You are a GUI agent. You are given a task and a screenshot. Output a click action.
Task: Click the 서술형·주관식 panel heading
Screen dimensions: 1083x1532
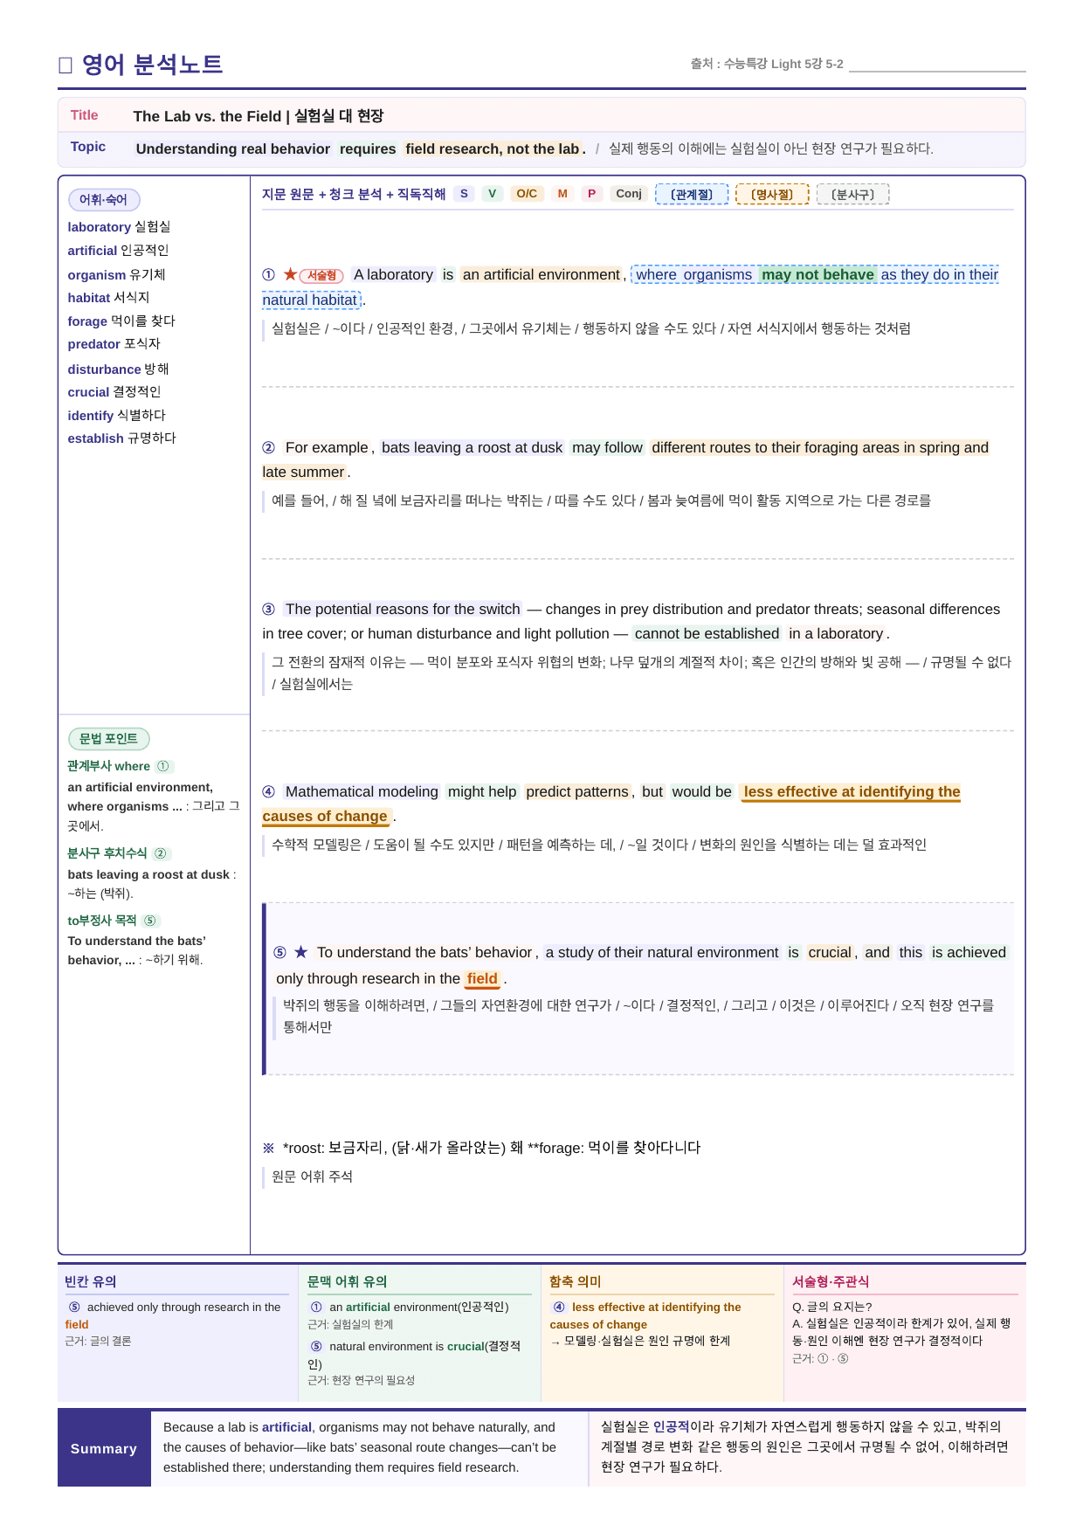[x=831, y=1281]
